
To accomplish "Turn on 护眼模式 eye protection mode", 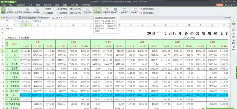I will (x=37, y=10).
